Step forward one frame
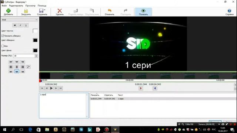The width and height of the screenshot is (237, 133). pyautogui.click(x=56, y=88)
